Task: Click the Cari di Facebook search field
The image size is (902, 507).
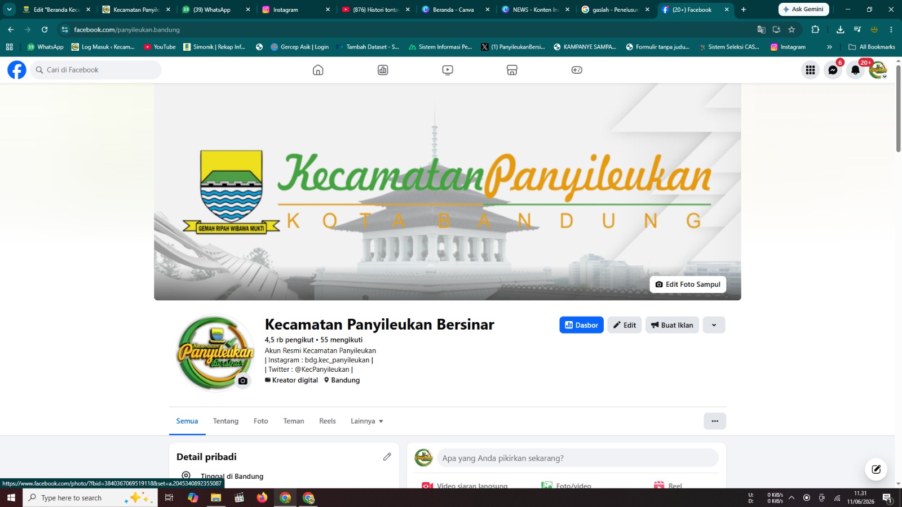Action: pos(96,70)
